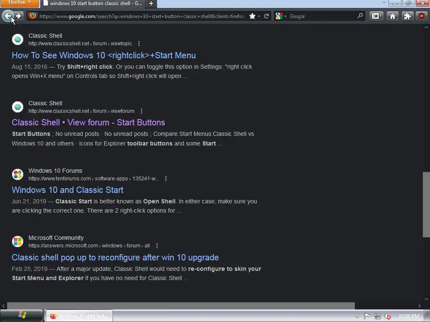
Task: Click vertical scrollbar down arrow
Action: click(426, 299)
